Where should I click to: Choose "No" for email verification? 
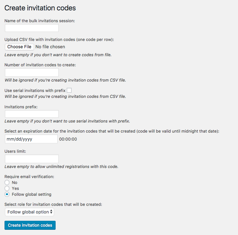7,183
